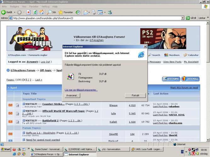Click the DLP.dll file icon in dialog

(x=71, y=77)
